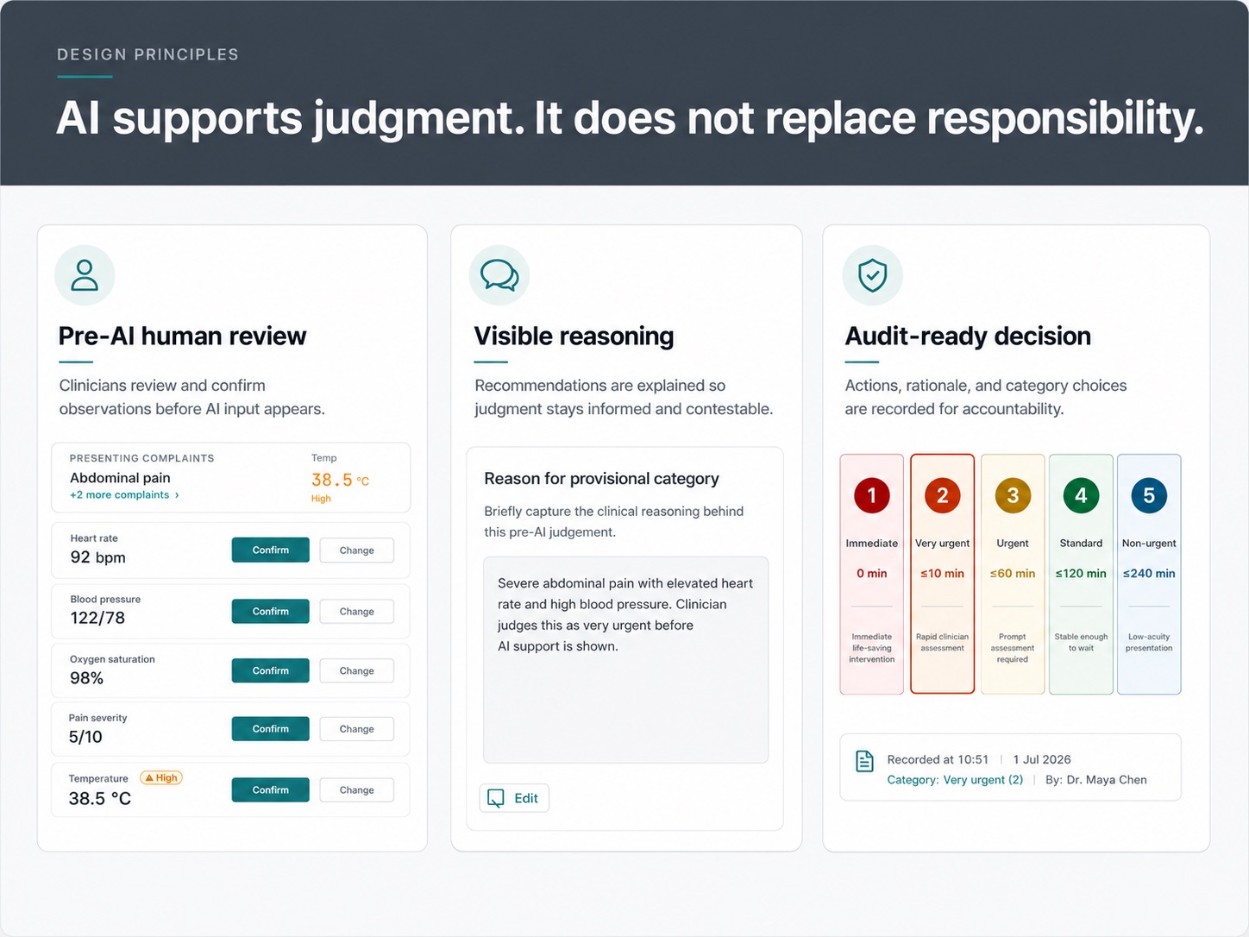This screenshot has width=1249, height=937.
Task: Confirm the Heart rate 92 bpm reading
Action: pyautogui.click(x=270, y=550)
